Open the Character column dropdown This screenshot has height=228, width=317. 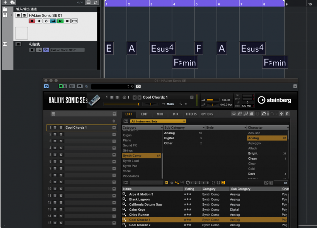[x=288, y=128]
